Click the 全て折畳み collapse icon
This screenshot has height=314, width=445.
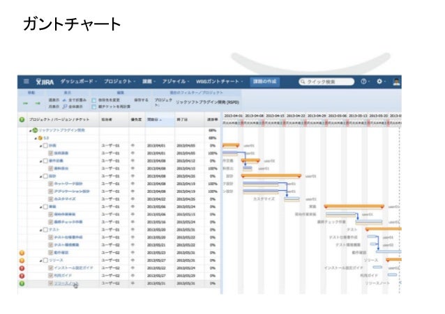[x=64, y=100]
